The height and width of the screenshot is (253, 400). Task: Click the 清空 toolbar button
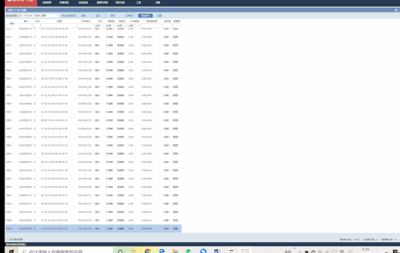click(98, 16)
